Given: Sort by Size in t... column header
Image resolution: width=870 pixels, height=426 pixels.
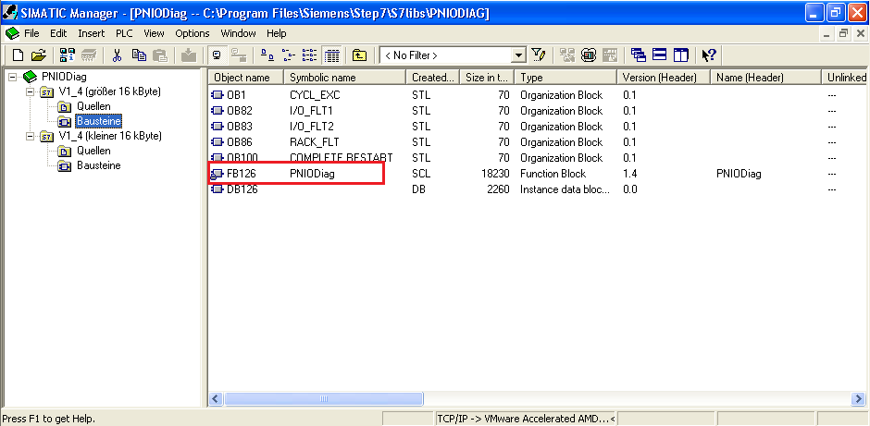Looking at the screenshot, I should 487,78.
